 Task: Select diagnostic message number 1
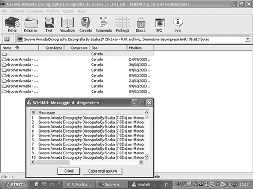point(87,118)
